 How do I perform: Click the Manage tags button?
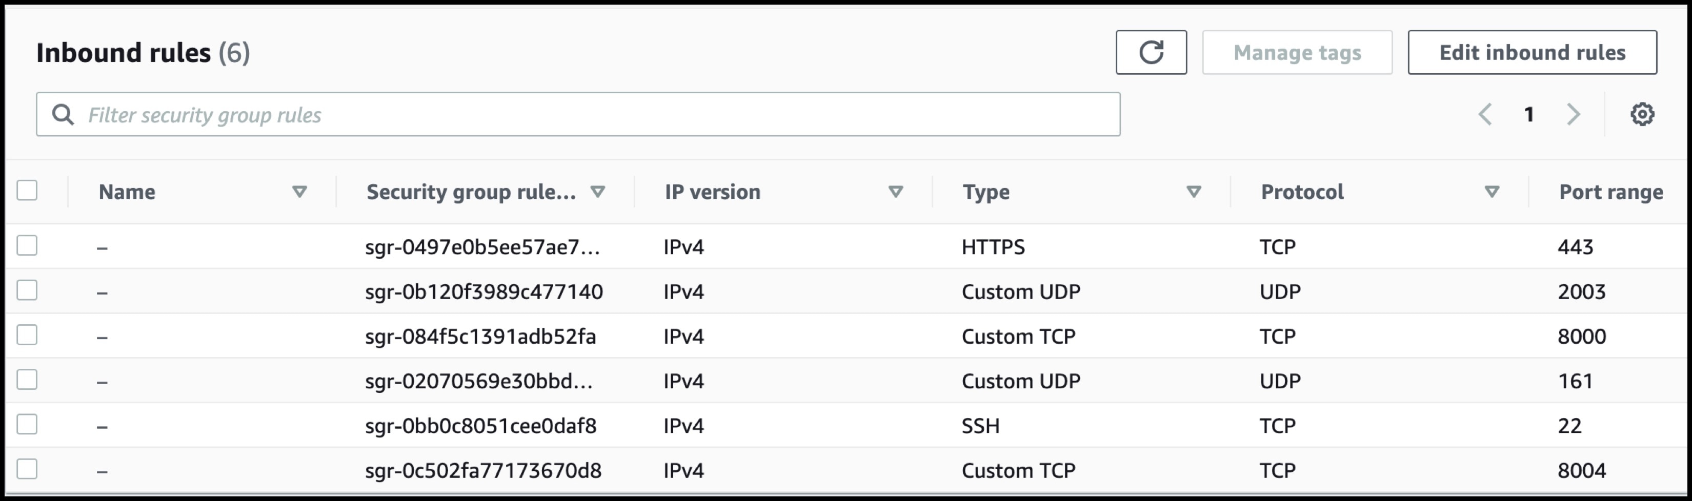tap(1297, 53)
